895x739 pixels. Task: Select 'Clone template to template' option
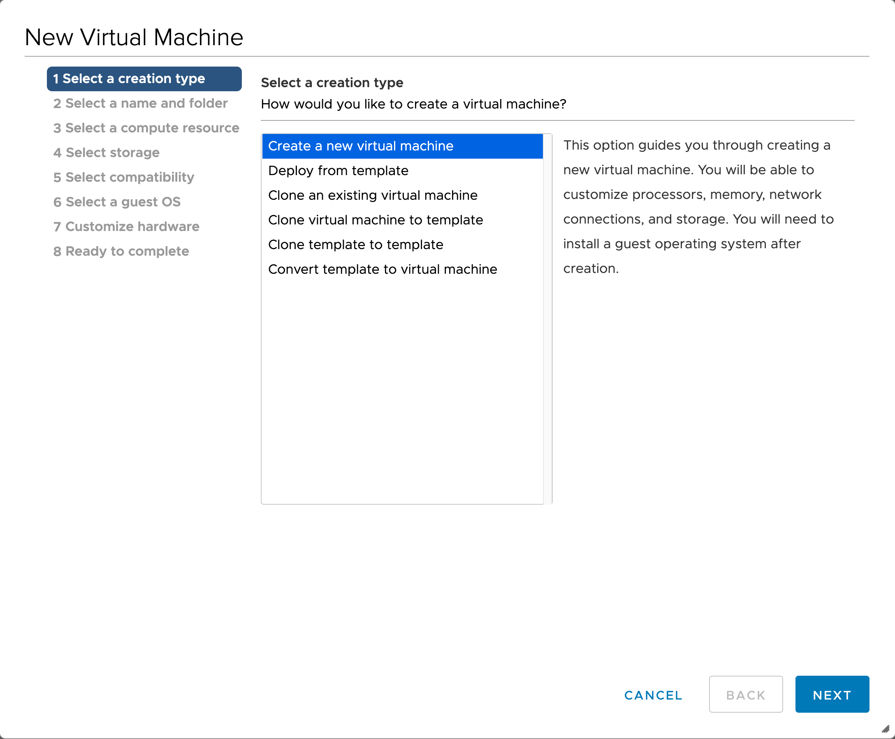(355, 245)
